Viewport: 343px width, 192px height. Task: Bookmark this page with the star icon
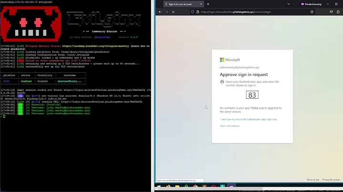point(312,12)
